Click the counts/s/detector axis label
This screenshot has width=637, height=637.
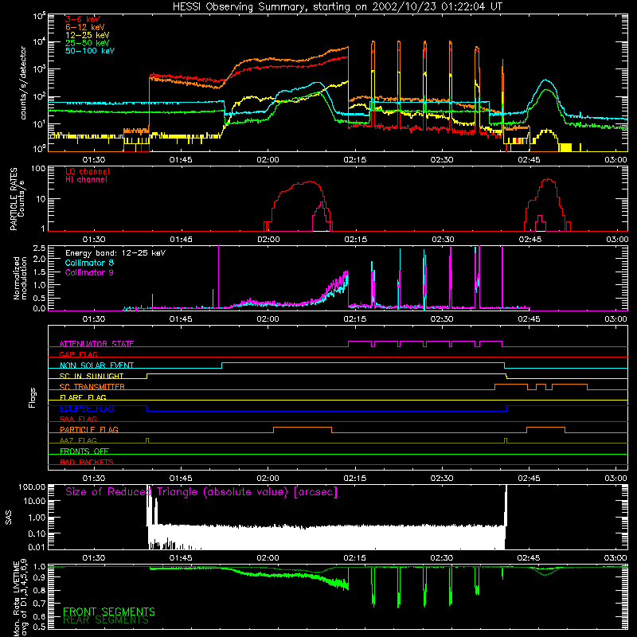point(23,83)
